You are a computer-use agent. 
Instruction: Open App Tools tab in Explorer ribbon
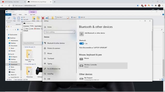pyautogui.click(x=33, y=15)
